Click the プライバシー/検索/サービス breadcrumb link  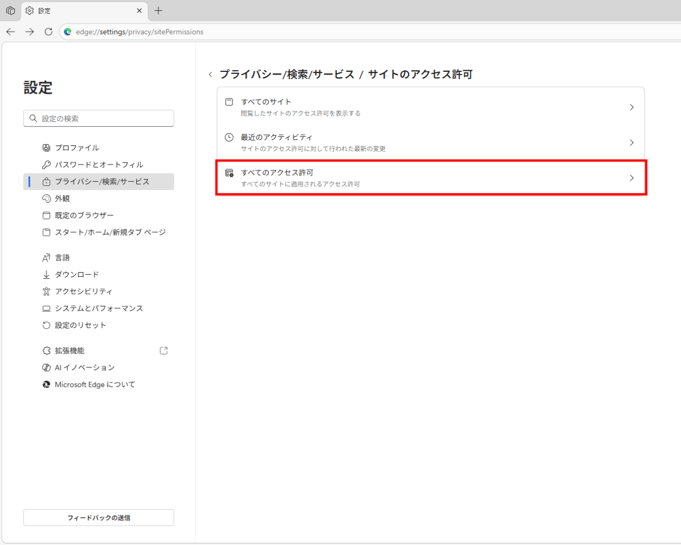point(287,75)
